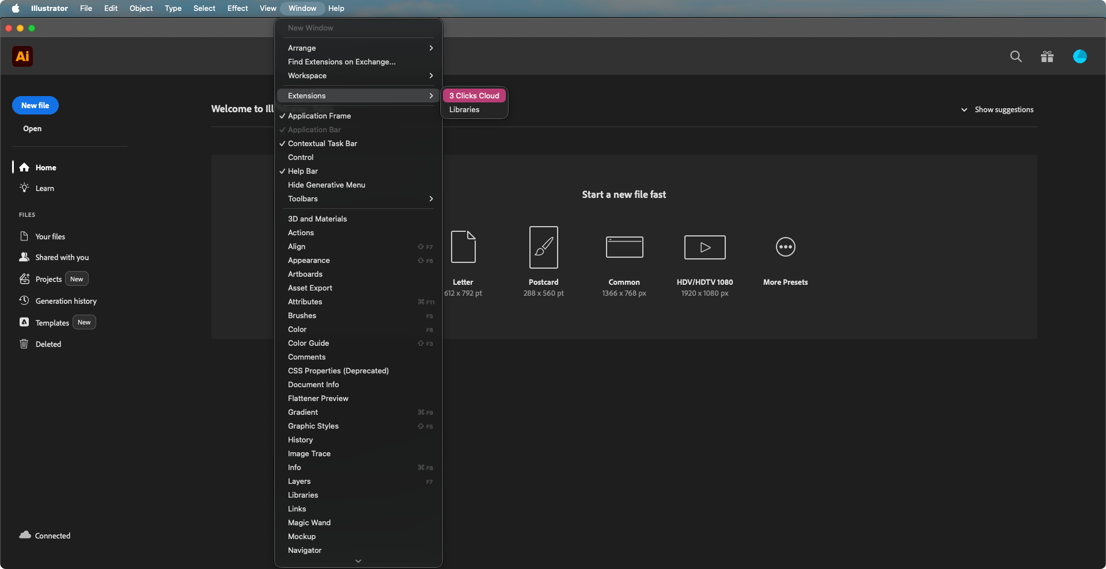This screenshot has width=1106, height=569.
Task: Select 3 Clicks Cloud extension
Action: [474, 96]
